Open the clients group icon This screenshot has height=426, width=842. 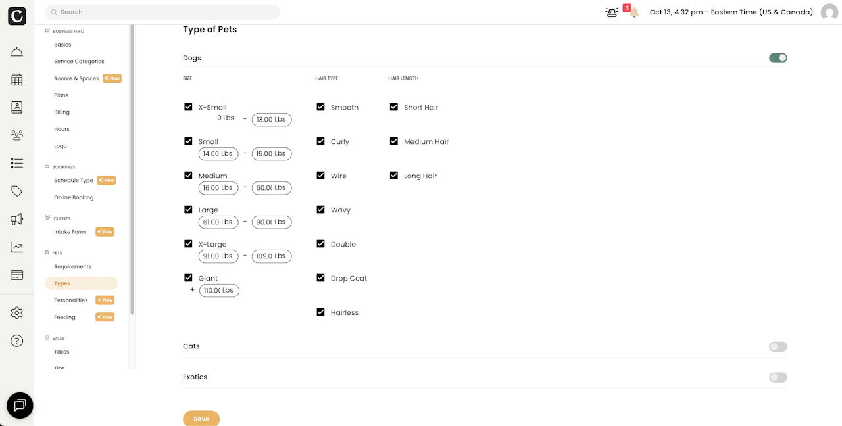pos(17,135)
